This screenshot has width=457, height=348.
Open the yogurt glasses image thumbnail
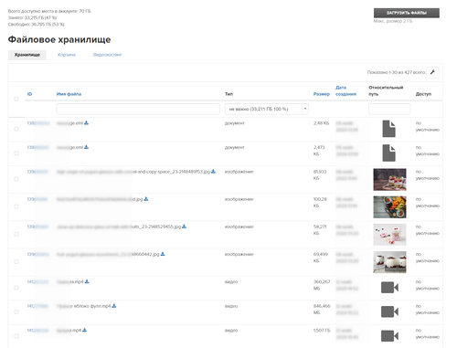[389, 180]
